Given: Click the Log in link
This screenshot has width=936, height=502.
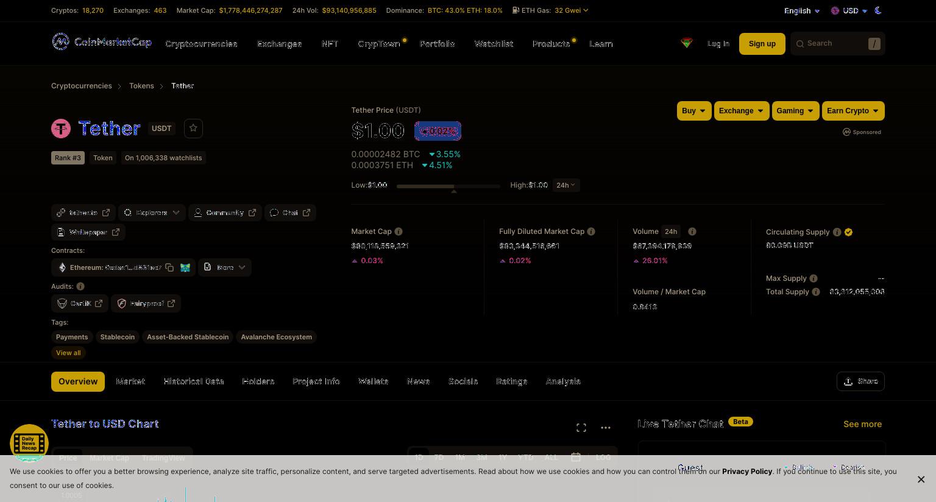Looking at the screenshot, I should [718, 44].
